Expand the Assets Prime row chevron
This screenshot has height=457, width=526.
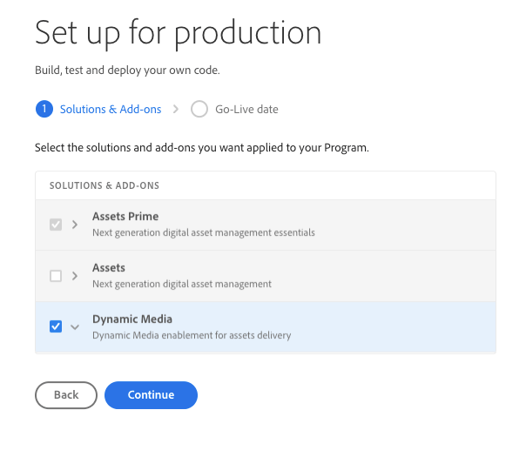tap(75, 225)
